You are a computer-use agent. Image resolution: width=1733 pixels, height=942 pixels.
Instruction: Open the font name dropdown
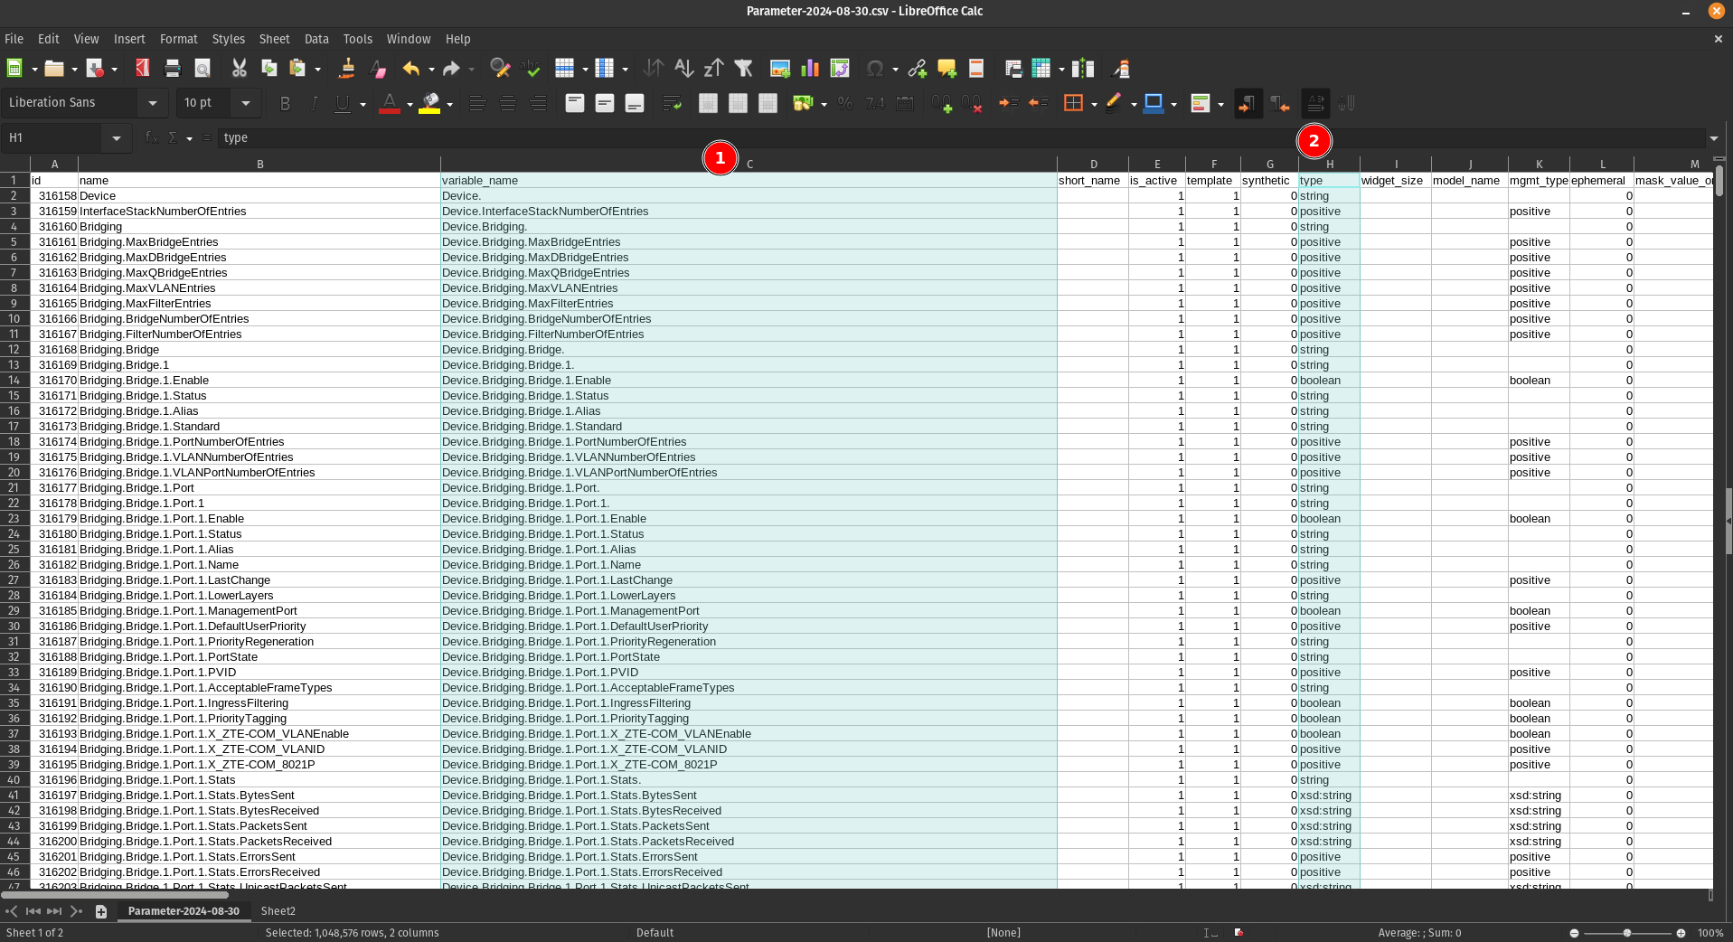coord(152,102)
